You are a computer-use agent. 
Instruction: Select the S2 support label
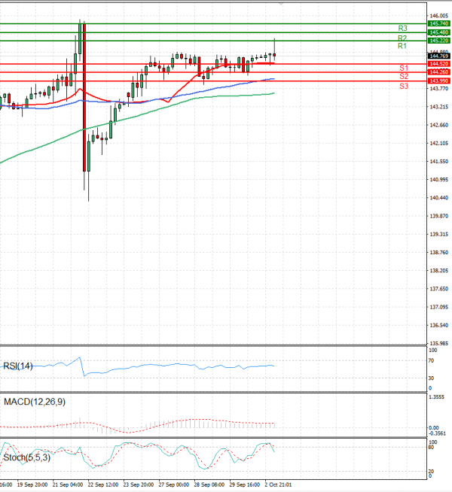click(x=404, y=76)
